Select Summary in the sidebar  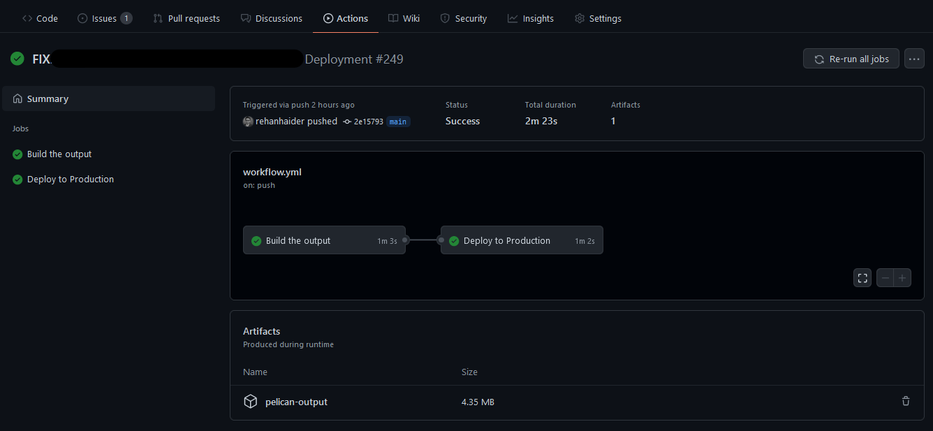[x=48, y=98]
